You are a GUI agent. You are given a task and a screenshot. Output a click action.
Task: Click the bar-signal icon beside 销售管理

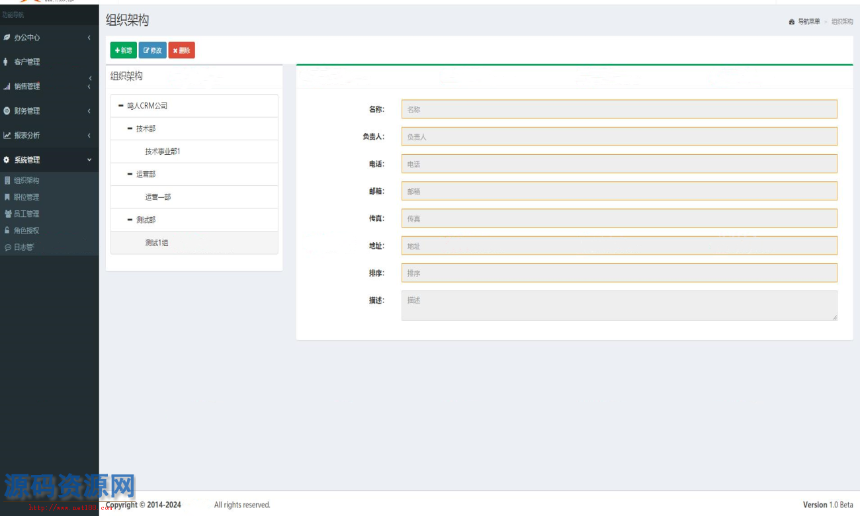click(x=7, y=87)
